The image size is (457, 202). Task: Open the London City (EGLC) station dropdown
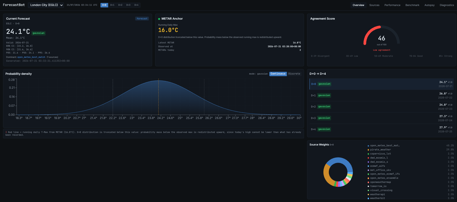coord(46,5)
